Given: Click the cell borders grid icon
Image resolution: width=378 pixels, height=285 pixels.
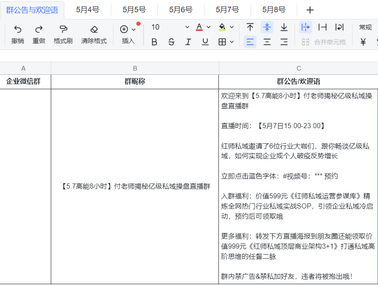Looking at the screenshot, I should tap(222, 42).
